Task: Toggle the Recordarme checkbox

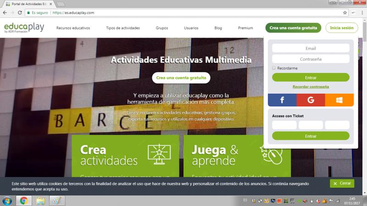Action: 273,68
